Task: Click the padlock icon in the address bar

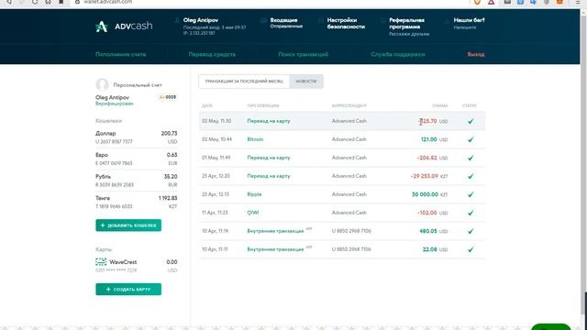Action: [77, 2]
